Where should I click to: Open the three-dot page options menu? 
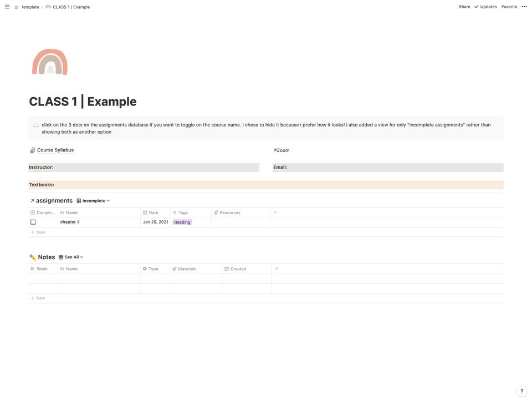524,7
